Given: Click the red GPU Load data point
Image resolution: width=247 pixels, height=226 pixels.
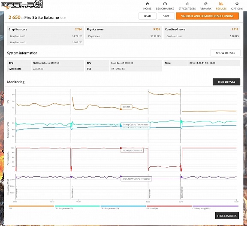Looking at the screenshot, I should pyautogui.click(x=121, y=148).
